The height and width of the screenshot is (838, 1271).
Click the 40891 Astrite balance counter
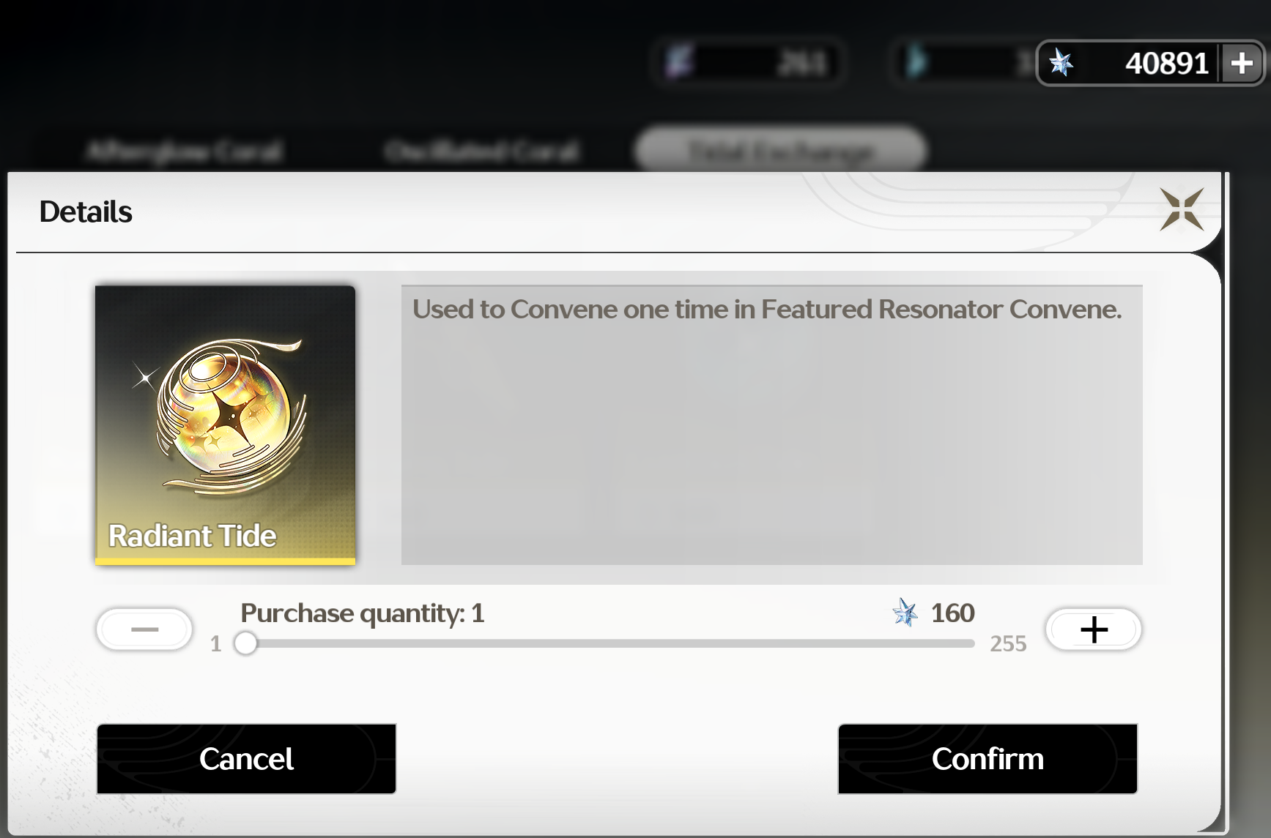[1167, 64]
